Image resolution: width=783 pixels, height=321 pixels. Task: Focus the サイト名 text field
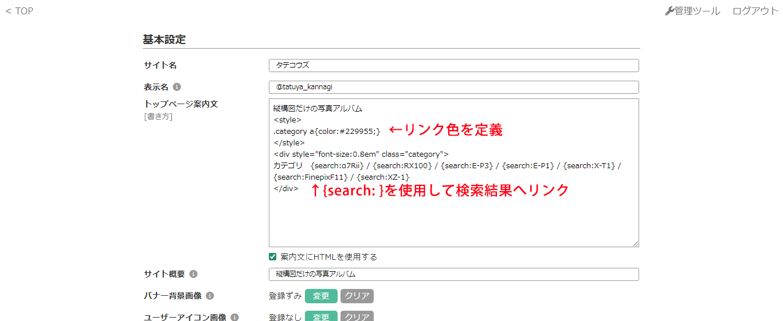(x=453, y=65)
